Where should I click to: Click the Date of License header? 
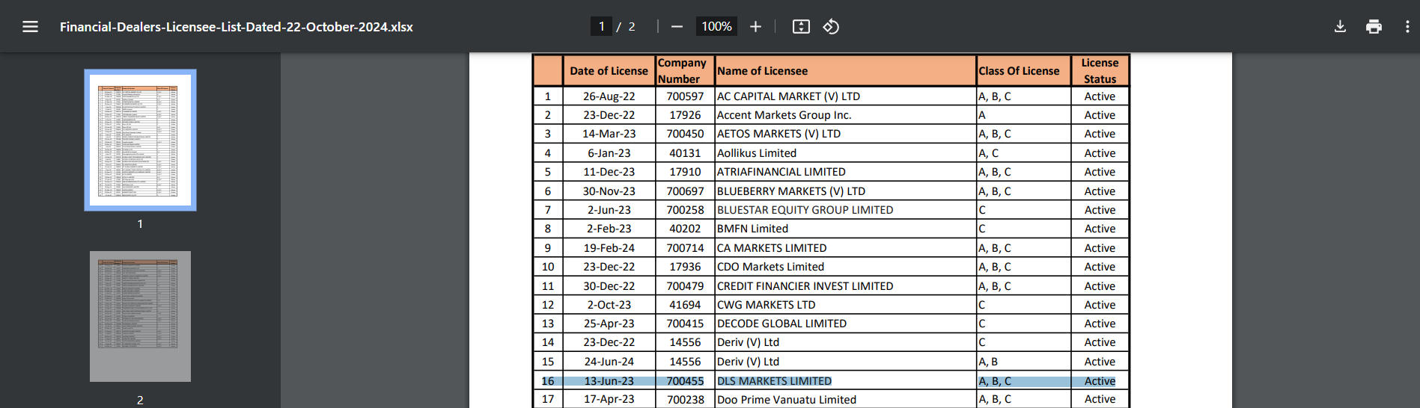(x=609, y=71)
